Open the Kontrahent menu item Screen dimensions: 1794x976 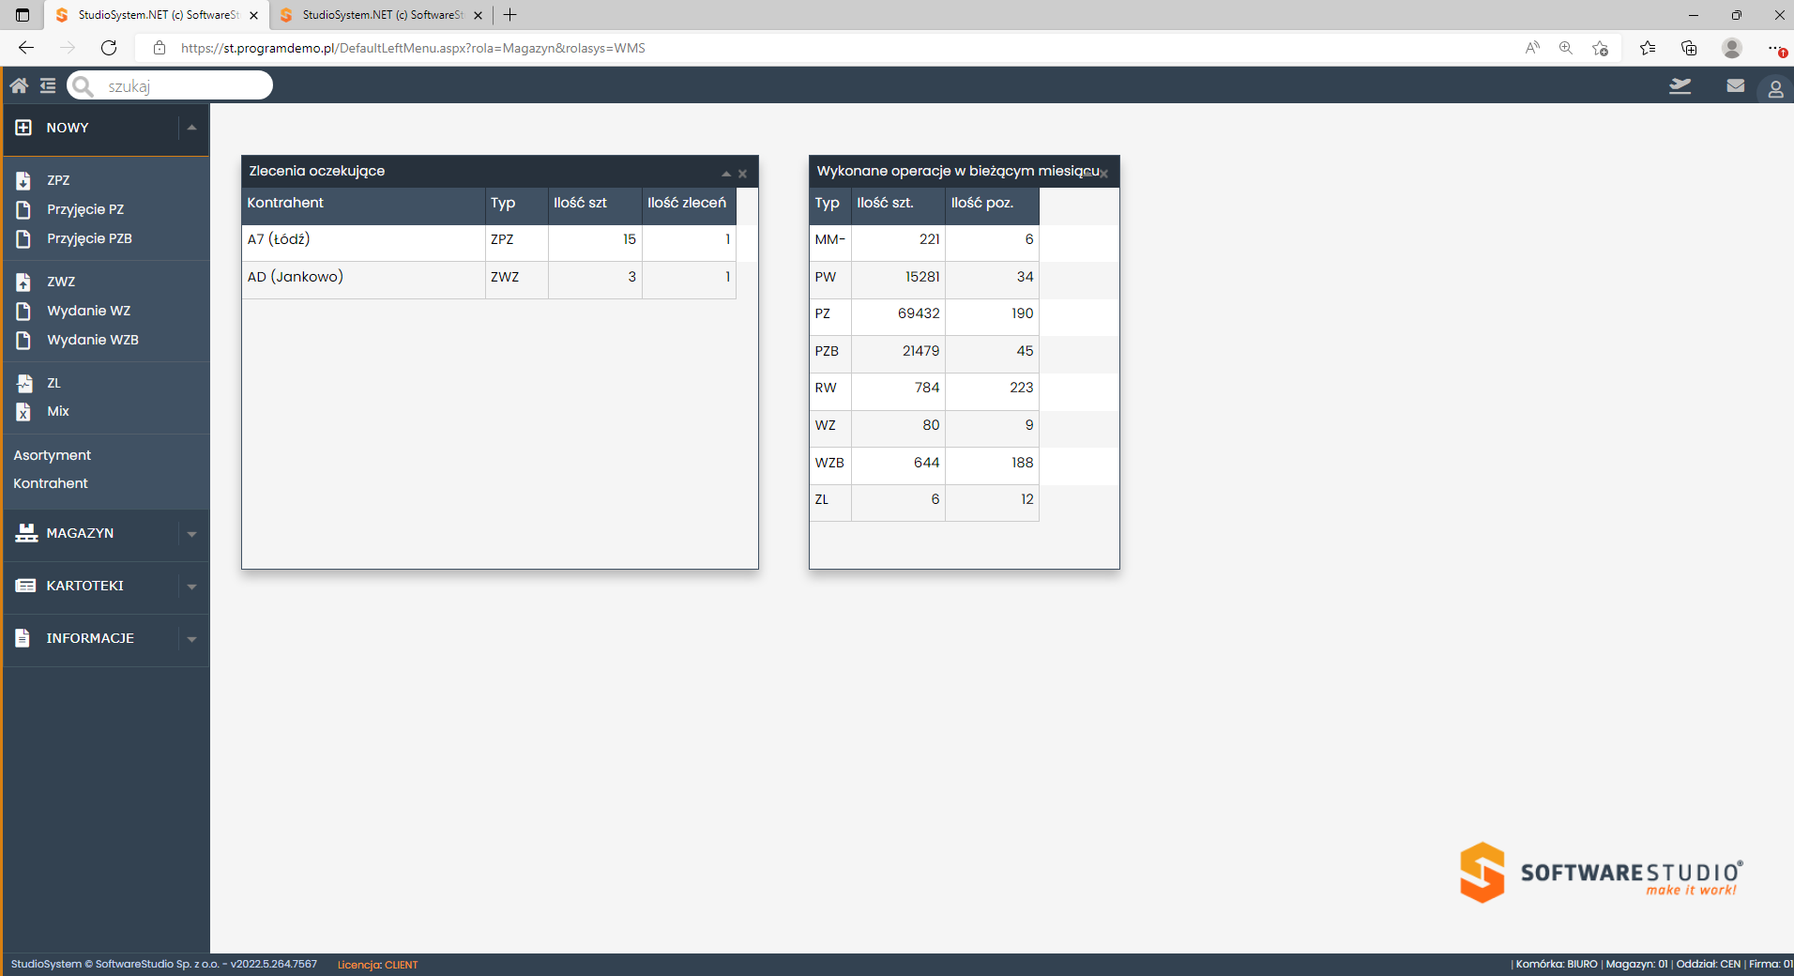tap(51, 483)
